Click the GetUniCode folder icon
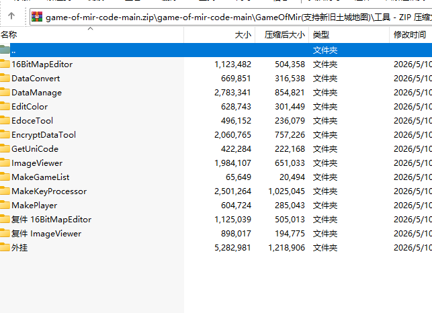The height and width of the screenshot is (313, 432). click(5, 148)
